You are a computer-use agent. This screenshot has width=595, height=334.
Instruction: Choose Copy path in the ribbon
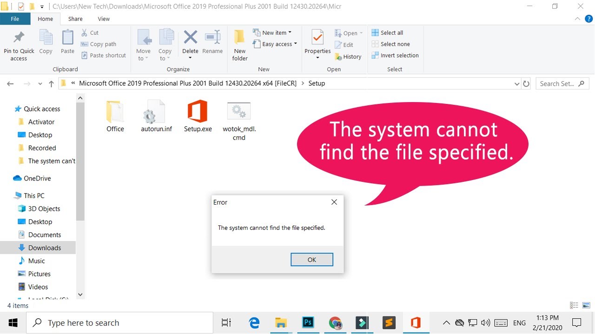[99, 44]
